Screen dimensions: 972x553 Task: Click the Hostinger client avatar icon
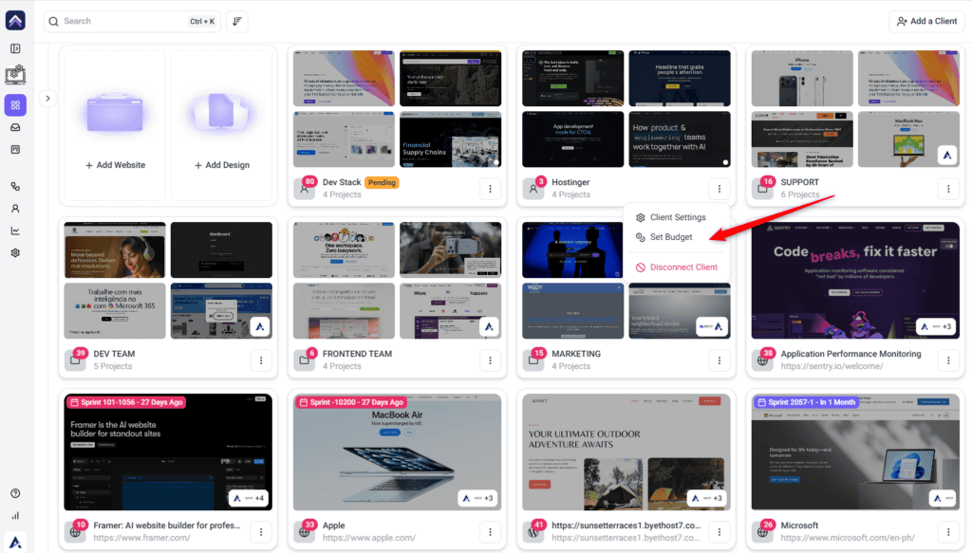click(x=533, y=188)
